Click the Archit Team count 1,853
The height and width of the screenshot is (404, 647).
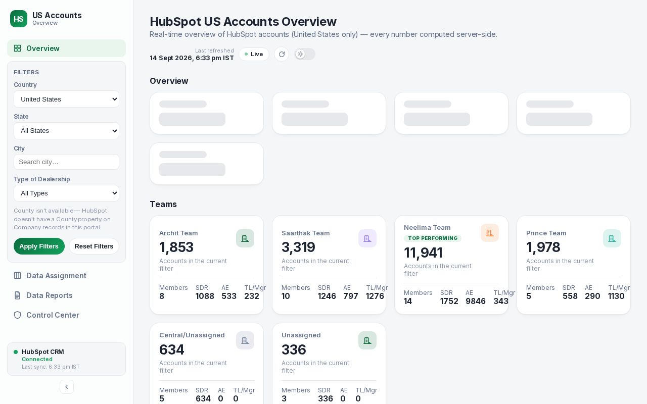pyautogui.click(x=176, y=247)
